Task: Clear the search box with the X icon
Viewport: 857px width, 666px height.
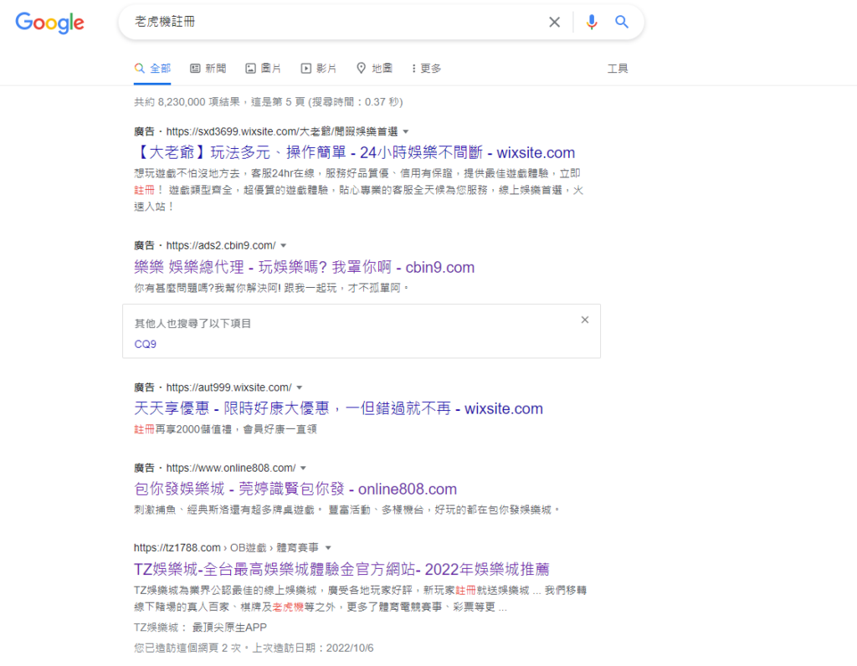Action: coord(554,22)
